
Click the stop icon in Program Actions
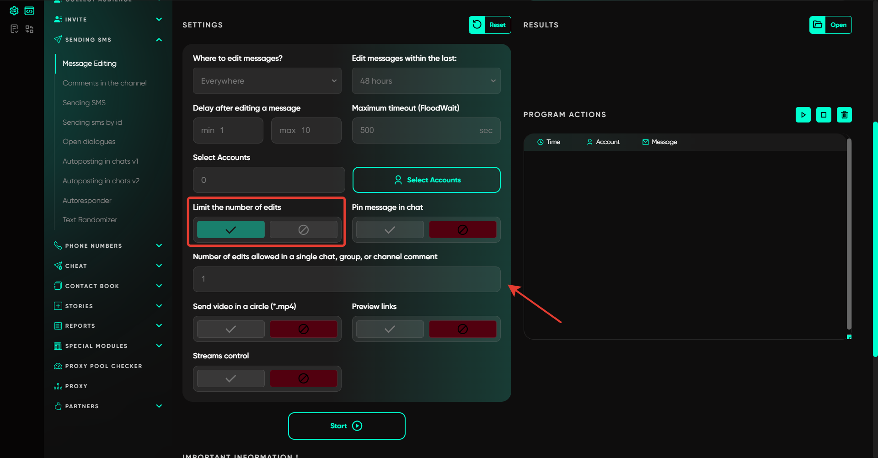pos(824,115)
